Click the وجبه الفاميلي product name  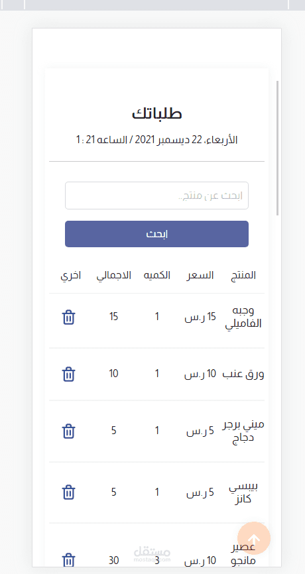click(x=243, y=317)
